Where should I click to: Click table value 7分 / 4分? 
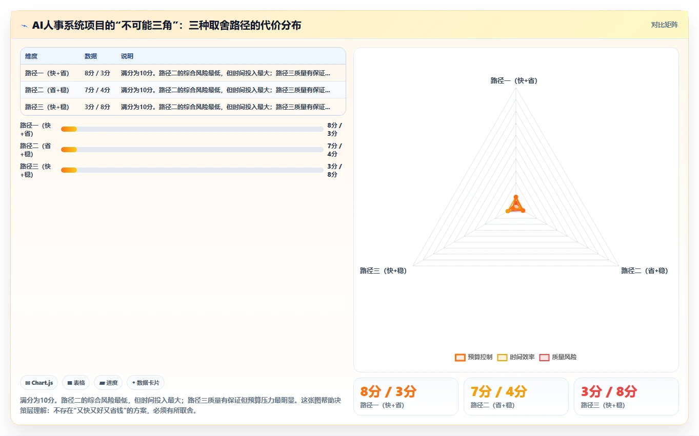tap(97, 90)
